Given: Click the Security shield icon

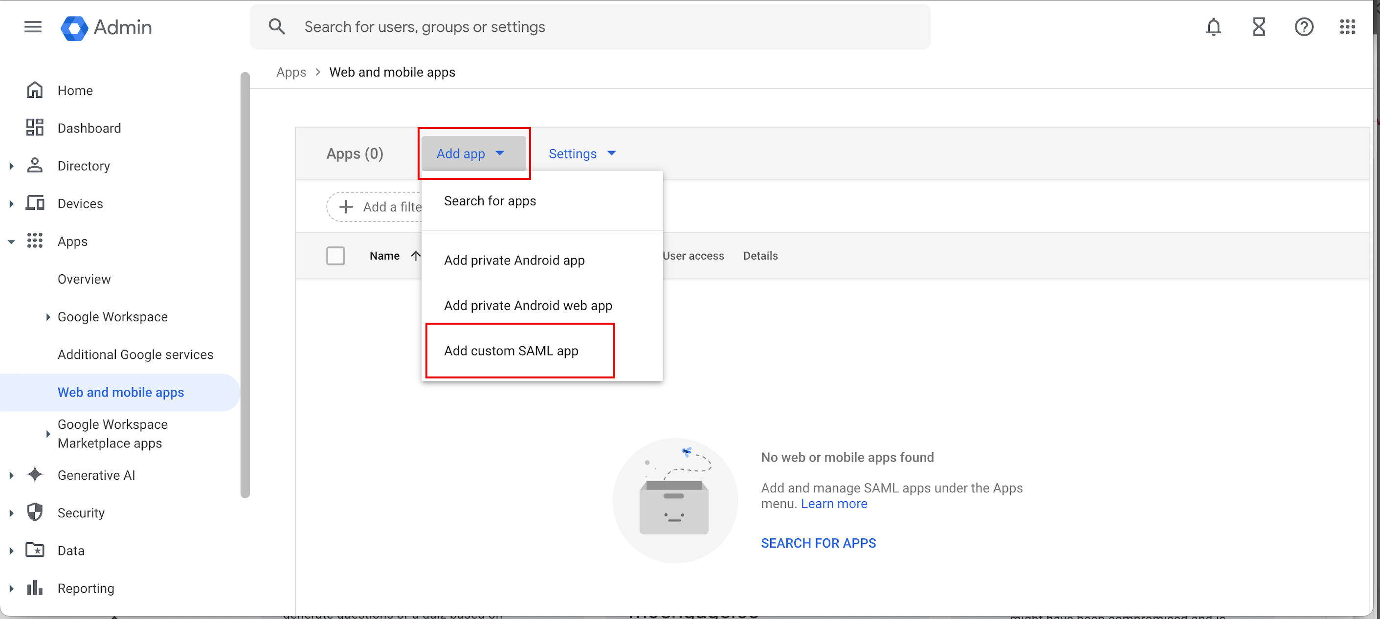Looking at the screenshot, I should [35, 512].
